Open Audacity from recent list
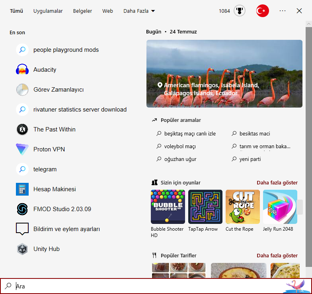Image resolution: width=312 pixels, height=294 pixels. pyautogui.click(x=45, y=70)
